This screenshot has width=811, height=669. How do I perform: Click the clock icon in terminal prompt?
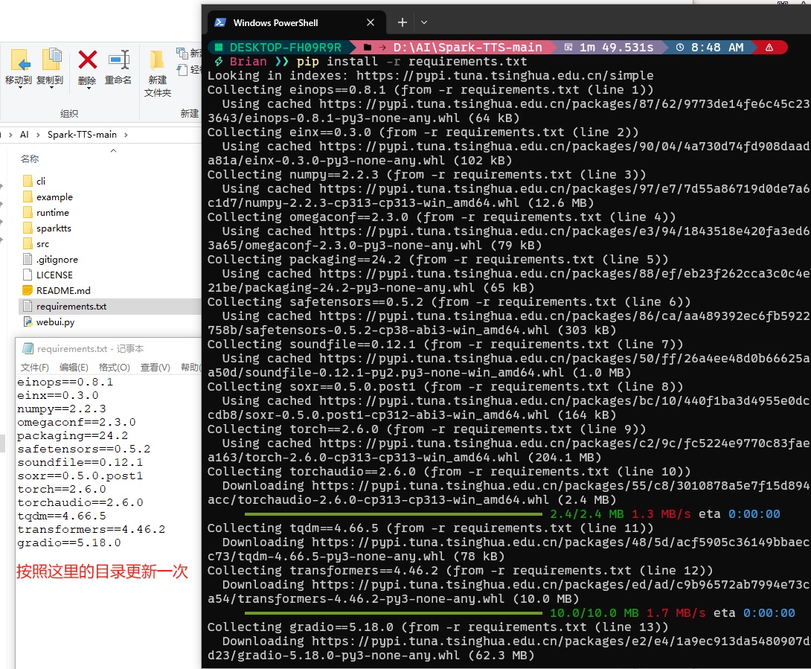[x=679, y=47]
